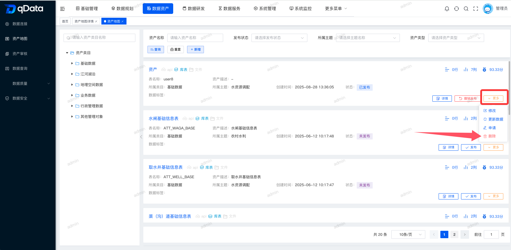Open 更多 for 取水井基础信息表

(x=493, y=197)
